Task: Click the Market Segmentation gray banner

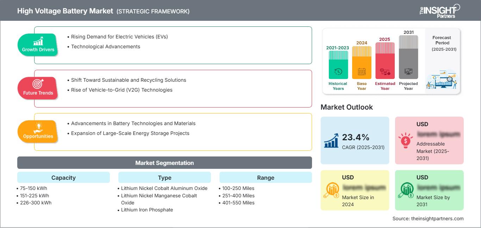Action: pos(164,163)
